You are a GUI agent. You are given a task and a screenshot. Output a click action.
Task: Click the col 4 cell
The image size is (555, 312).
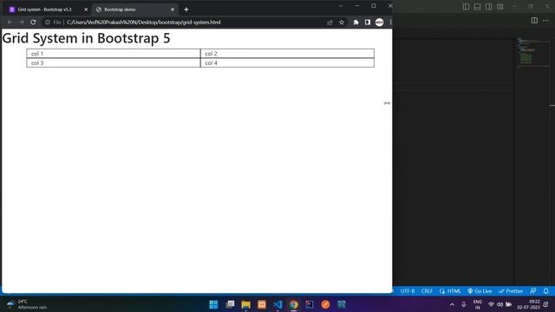point(287,62)
